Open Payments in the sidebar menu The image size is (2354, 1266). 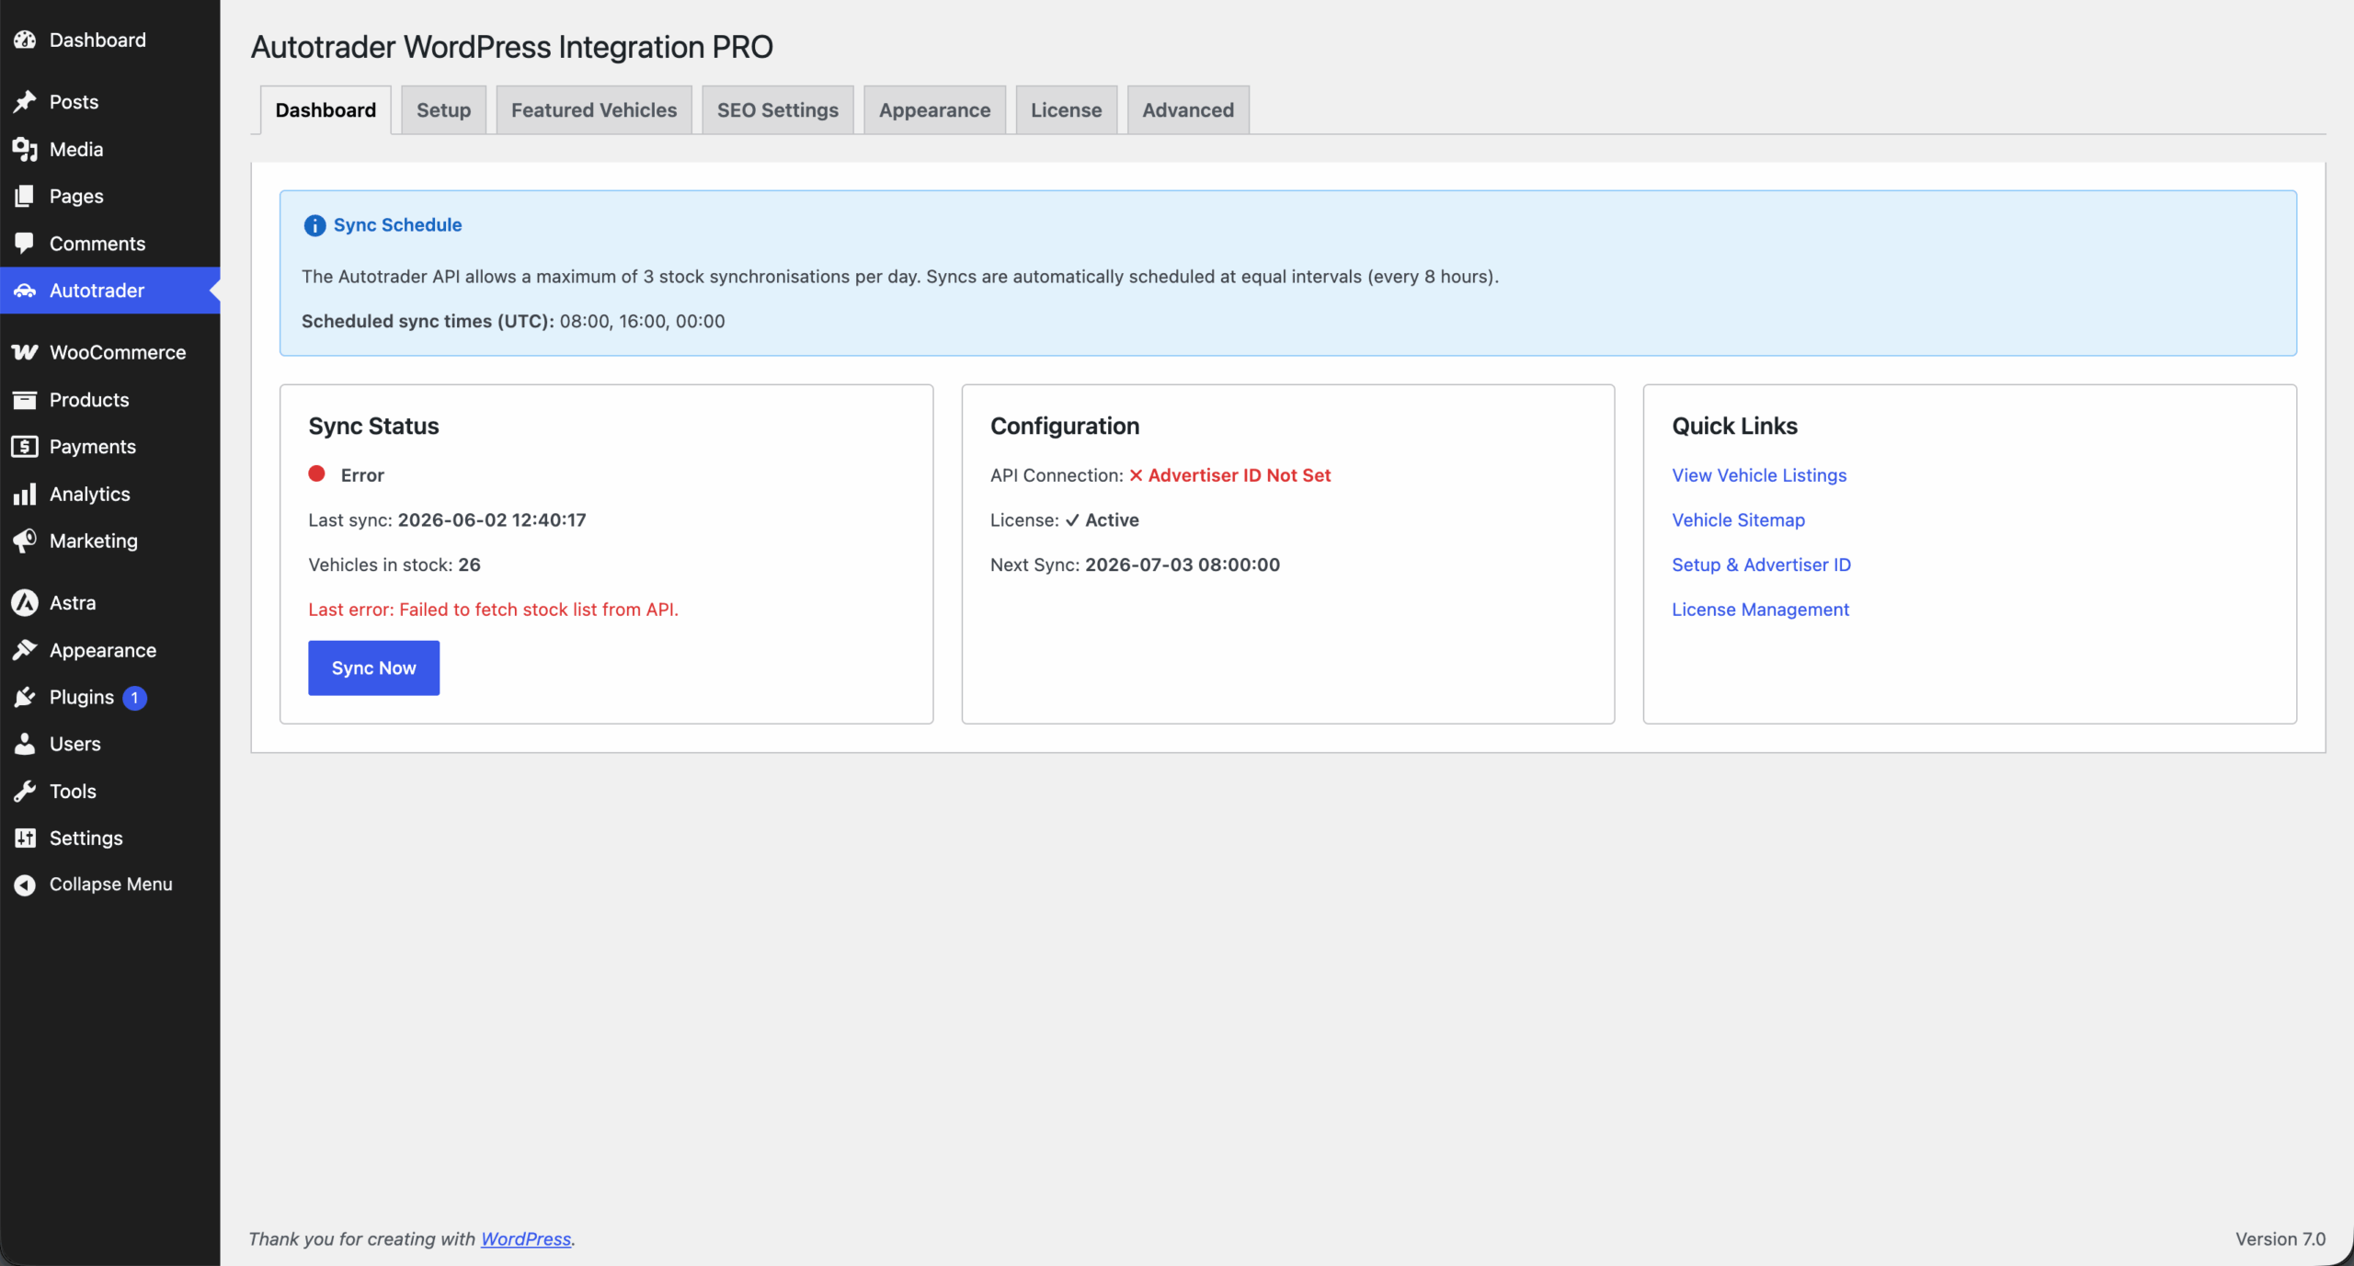tap(110, 446)
